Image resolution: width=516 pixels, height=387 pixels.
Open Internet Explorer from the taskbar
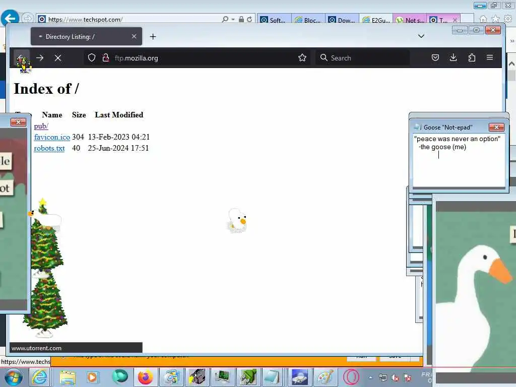click(39, 377)
